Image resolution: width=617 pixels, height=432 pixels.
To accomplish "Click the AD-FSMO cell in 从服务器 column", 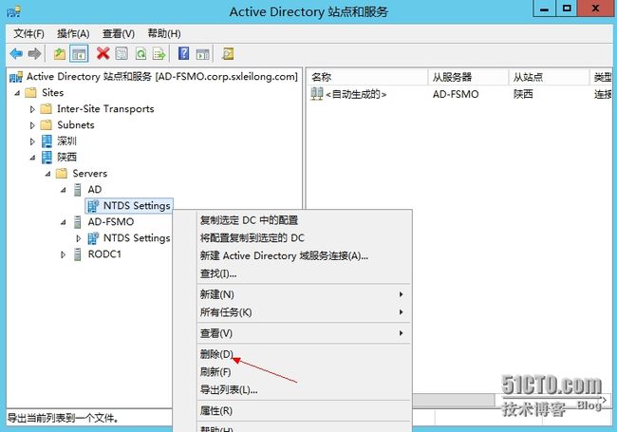I will coord(456,94).
